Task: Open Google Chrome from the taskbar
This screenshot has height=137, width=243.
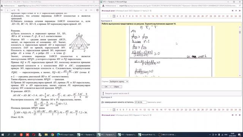Action: click(x=52, y=135)
